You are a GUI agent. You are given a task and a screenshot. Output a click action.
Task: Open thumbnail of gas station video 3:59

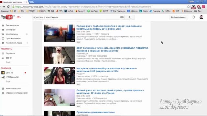(x=60, y=33)
